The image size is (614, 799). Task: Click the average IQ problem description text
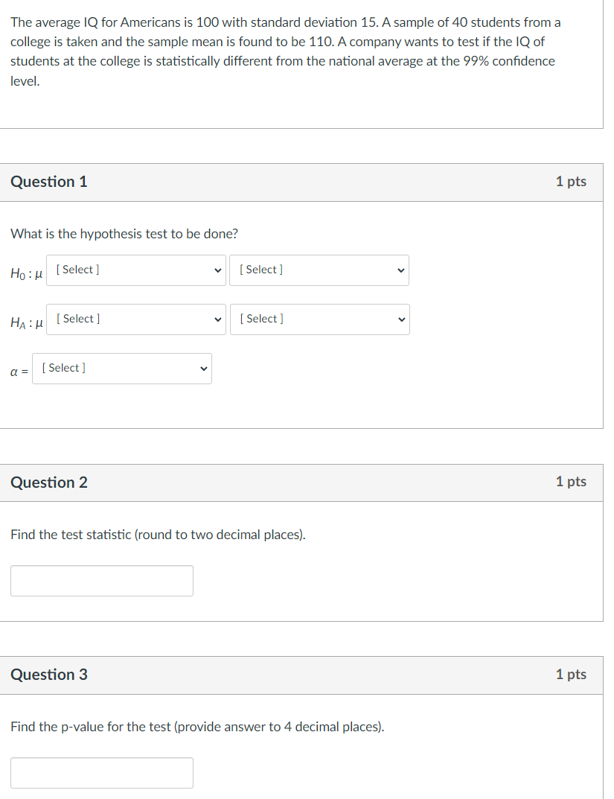tap(285, 51)
